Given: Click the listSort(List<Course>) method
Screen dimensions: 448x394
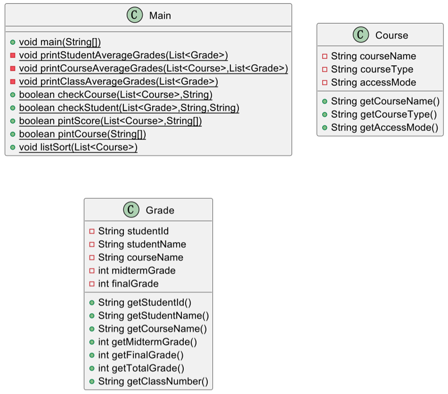Looking at the screenshot, I should [78, 148].
